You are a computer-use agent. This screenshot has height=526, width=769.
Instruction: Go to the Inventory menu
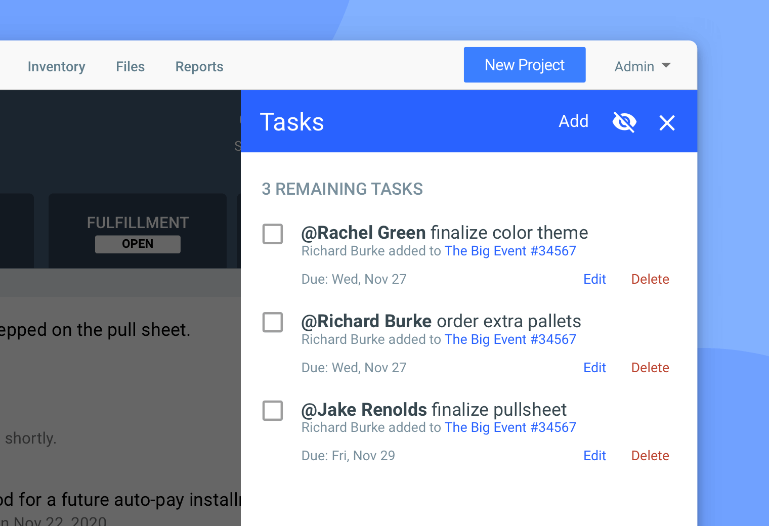[56, 67]
